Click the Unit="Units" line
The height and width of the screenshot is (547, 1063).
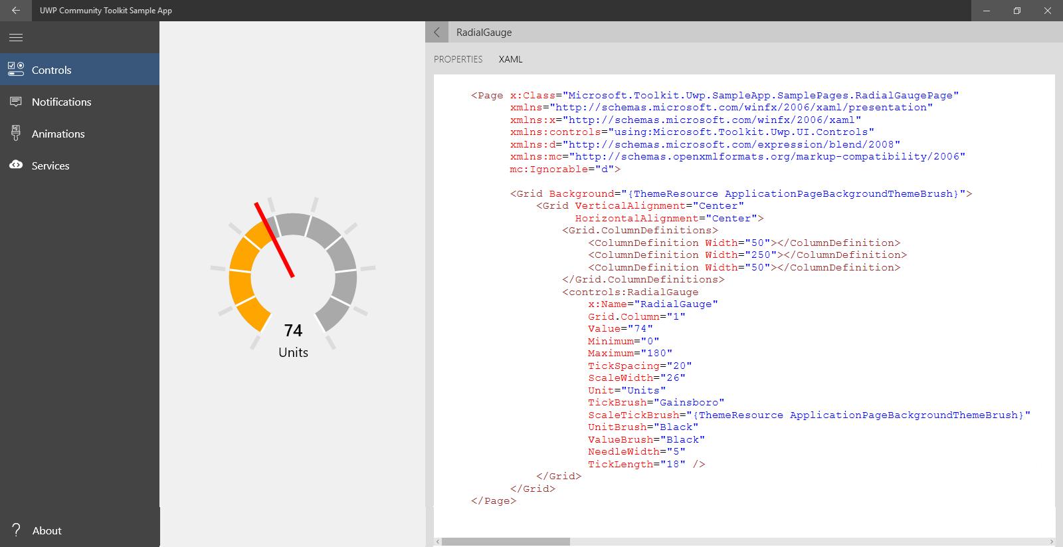(x=627, y=390)
